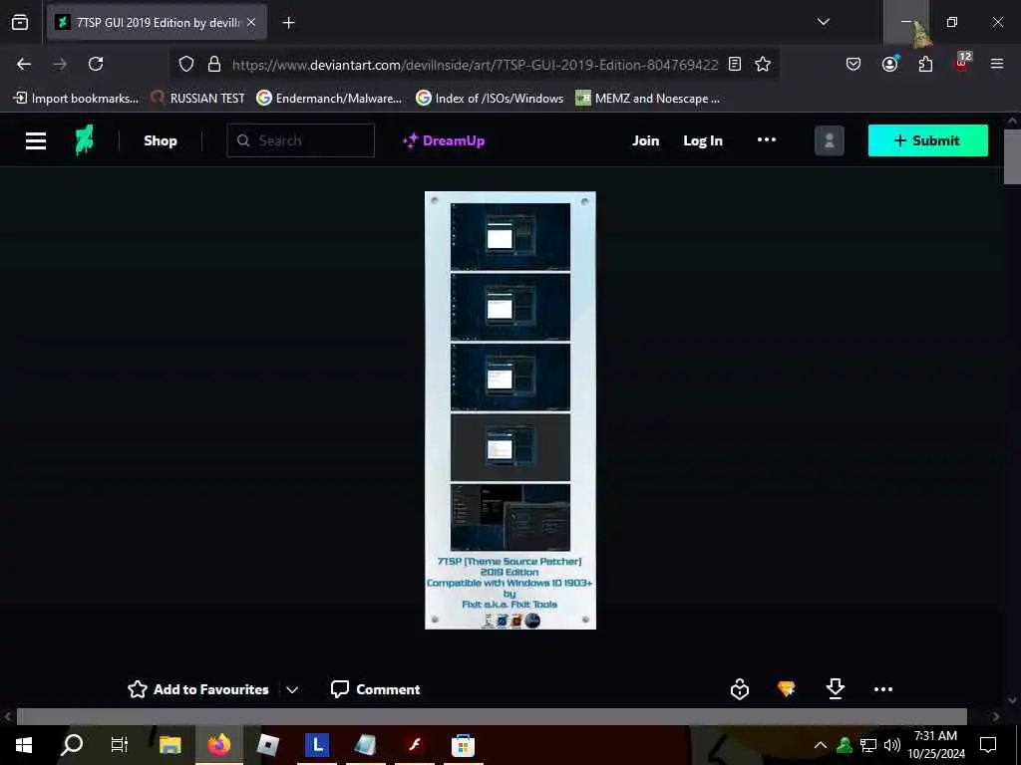The width and height of the screenshot is (1021, 765).
Task: Open Firefox application hamburger menu
Action: (x=997, y=64)
